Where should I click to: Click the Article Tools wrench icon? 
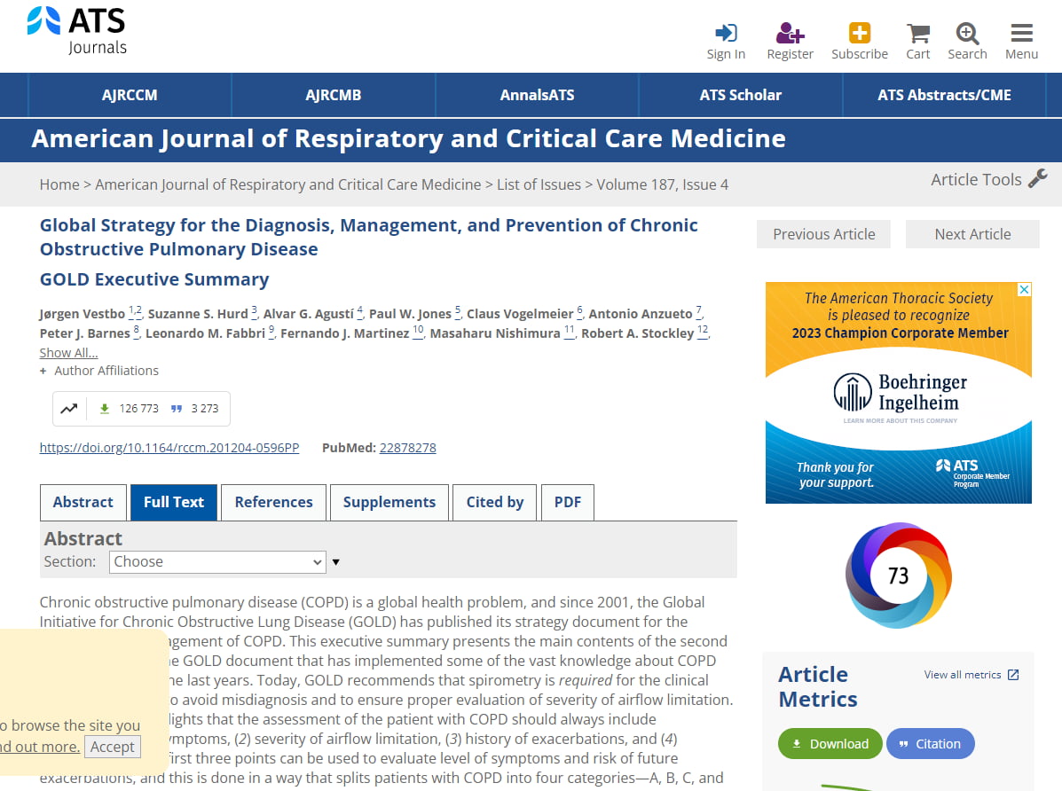(1037, 178)
